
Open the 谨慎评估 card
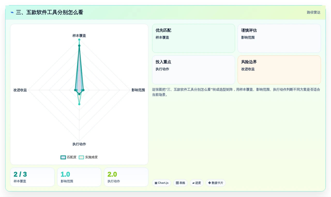[x=279, y=38]
